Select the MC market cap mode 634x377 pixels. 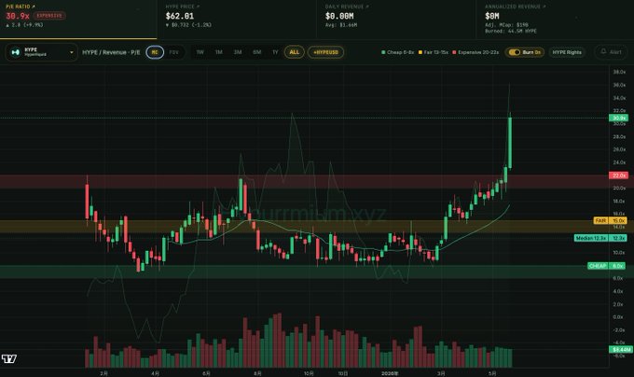click(155, 52)
